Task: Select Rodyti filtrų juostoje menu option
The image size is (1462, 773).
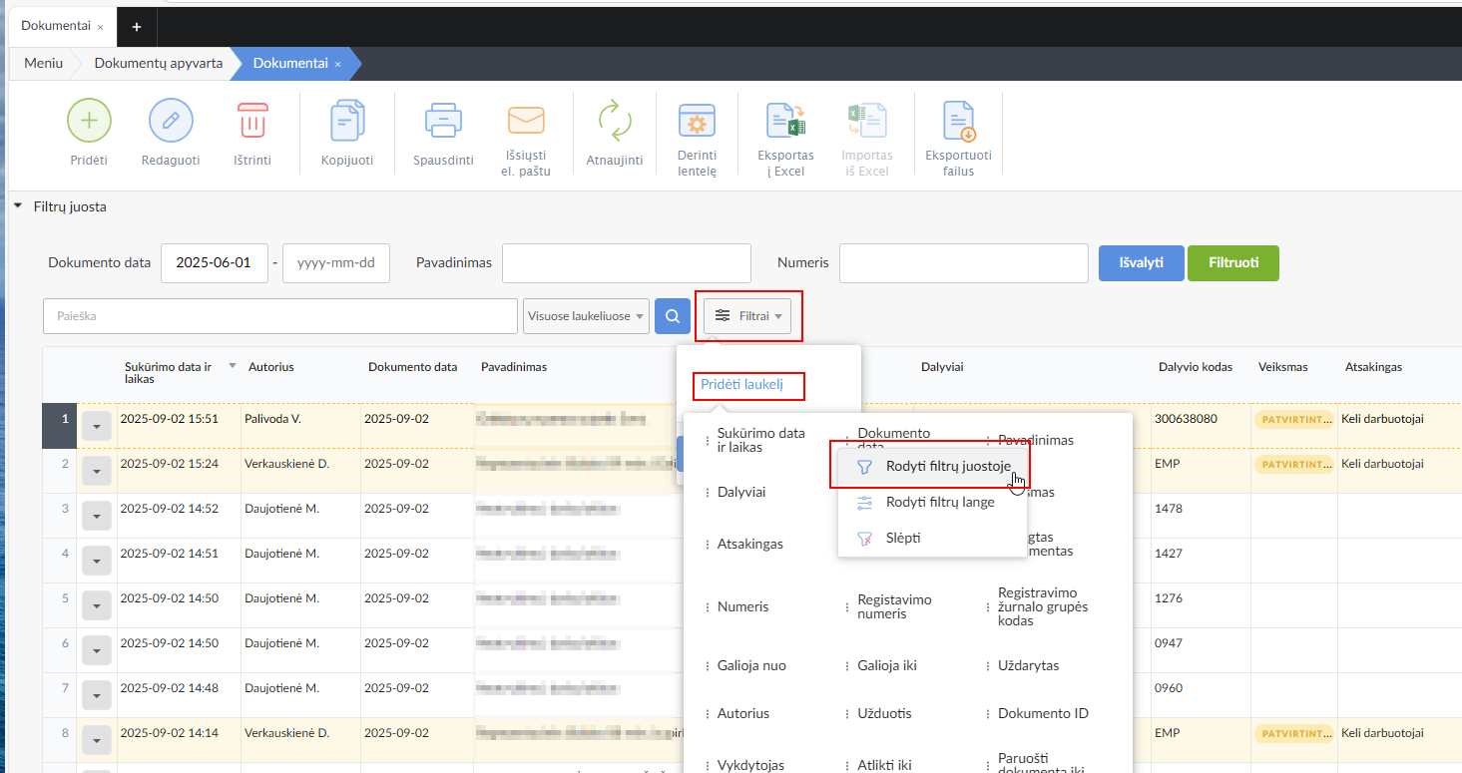Action: [x=947, y=467]
